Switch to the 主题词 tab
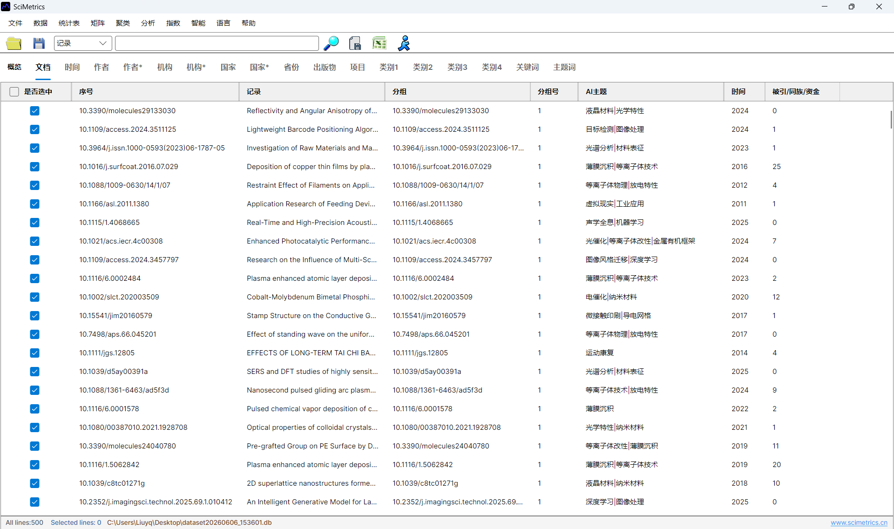Viewport: 894px width, 529px height. click(564, 67)
